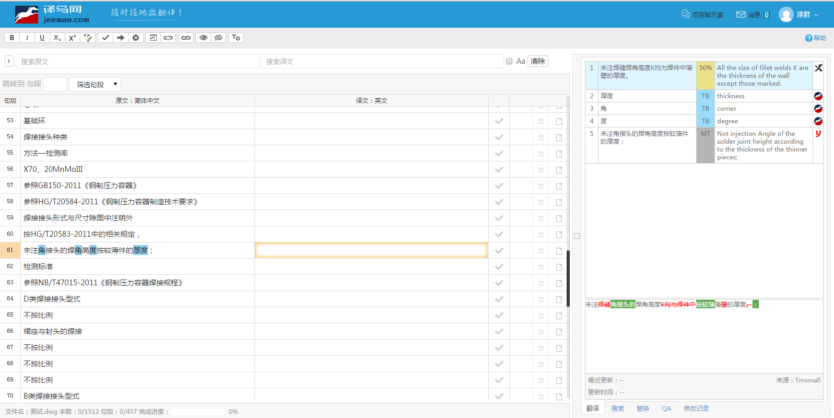
Task: Click the eye show icon in toolbar
Action: (203, 38)
